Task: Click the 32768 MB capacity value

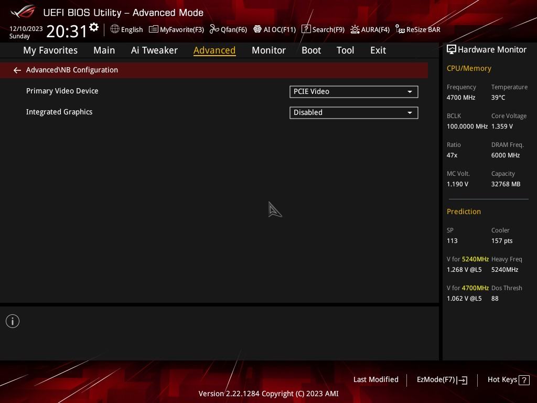Action: [506, 184]
